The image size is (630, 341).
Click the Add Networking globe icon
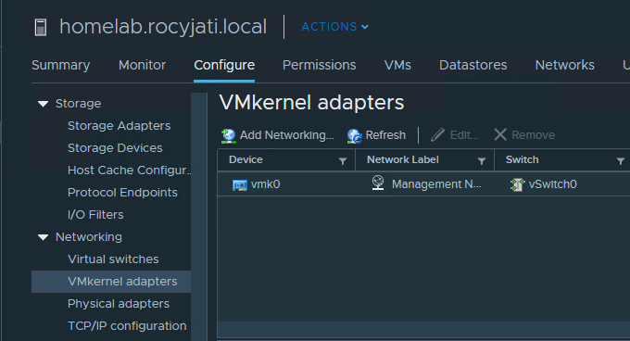pyautogui.click(x=229, y=135)
